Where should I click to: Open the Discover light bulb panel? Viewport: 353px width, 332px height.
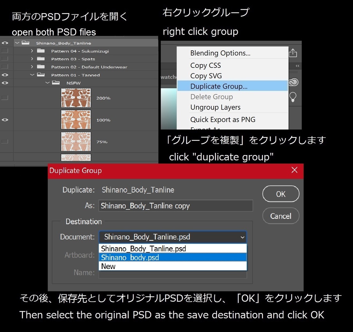(293, 97)
